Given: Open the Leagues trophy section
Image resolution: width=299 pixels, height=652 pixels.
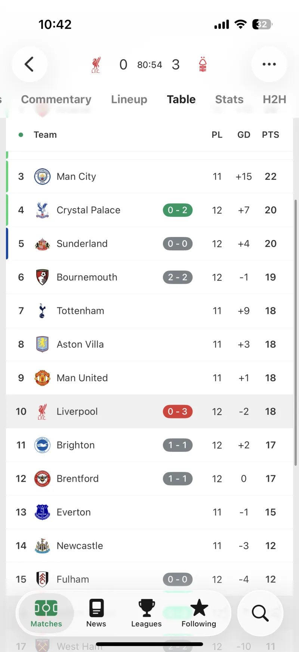Looking at the screenshot, I should point(147,613).
